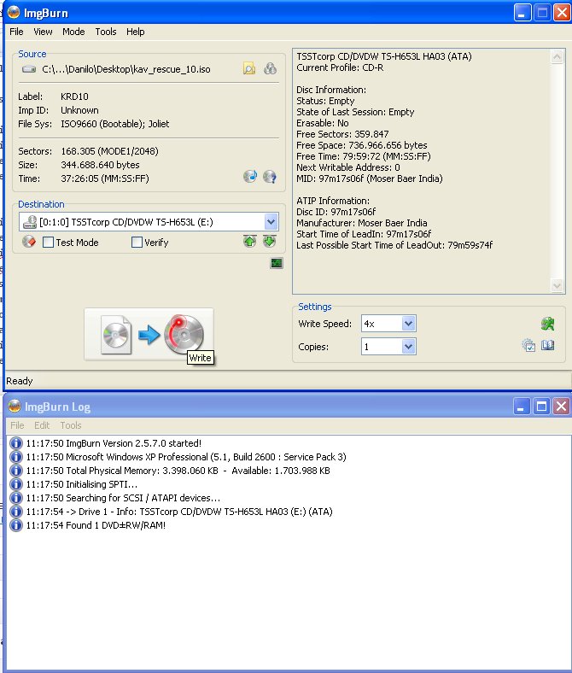Click log line Drive 1 Info TSSTcorp

(x=179, y=512)
